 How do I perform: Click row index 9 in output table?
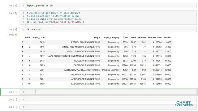22,84
